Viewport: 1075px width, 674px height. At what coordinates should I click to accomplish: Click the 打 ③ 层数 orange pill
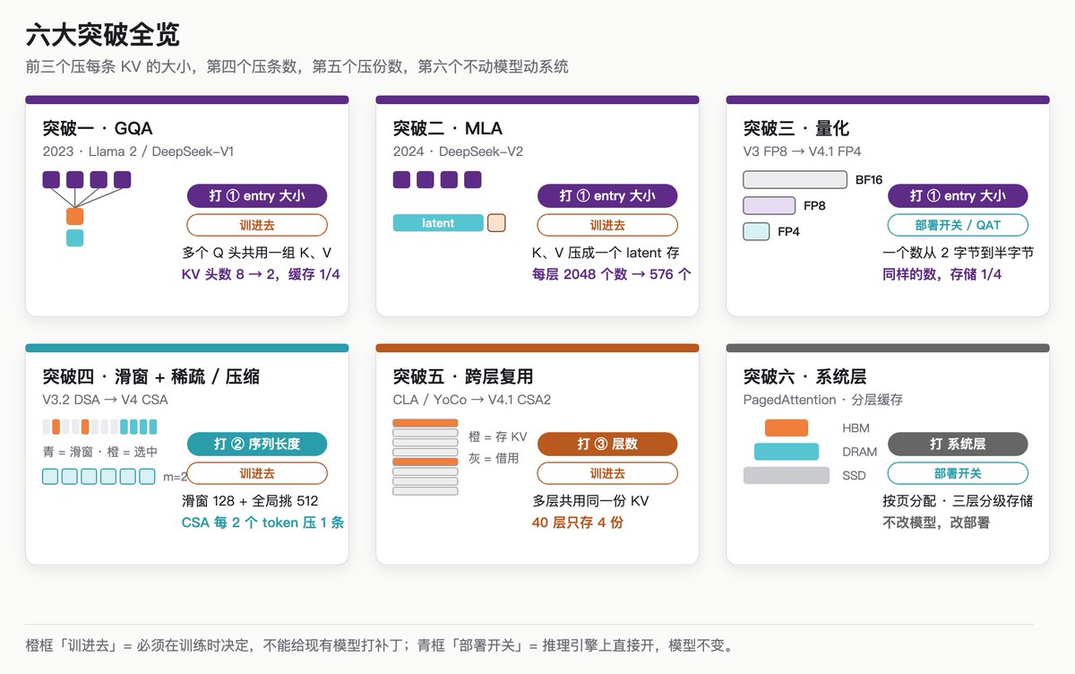coord(607,444)
